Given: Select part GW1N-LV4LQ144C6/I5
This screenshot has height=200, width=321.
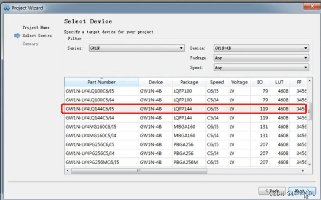Looking at the screenshot, I should point(185,109).
